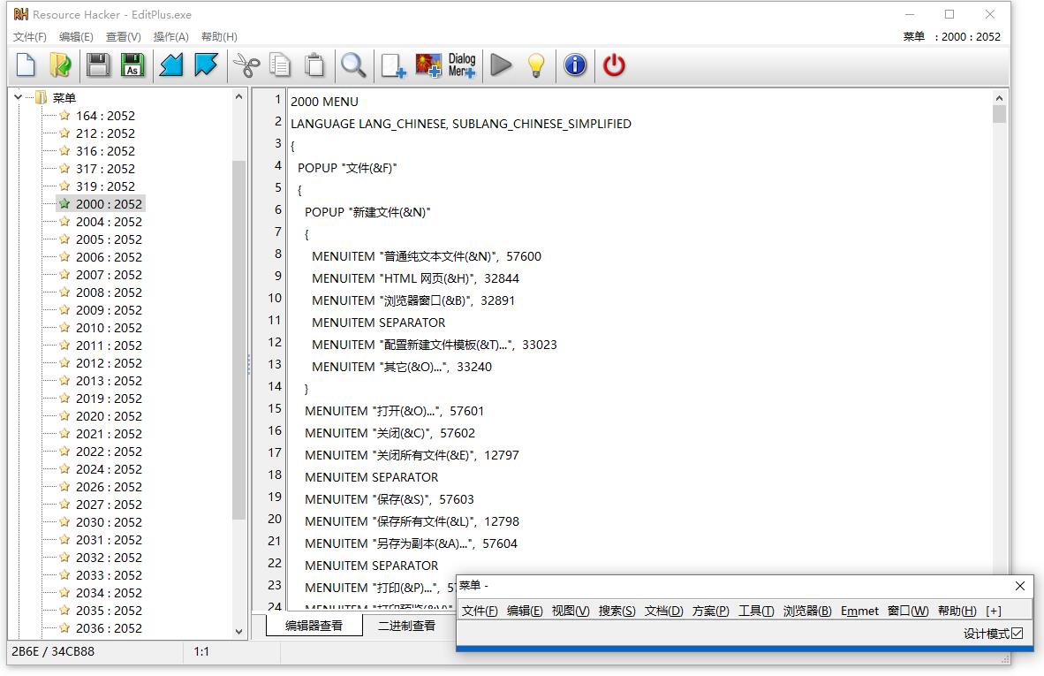Toggle the 设计模式 checkbox
This screenshot has height=676, width=1044.
coord(1018,633)
